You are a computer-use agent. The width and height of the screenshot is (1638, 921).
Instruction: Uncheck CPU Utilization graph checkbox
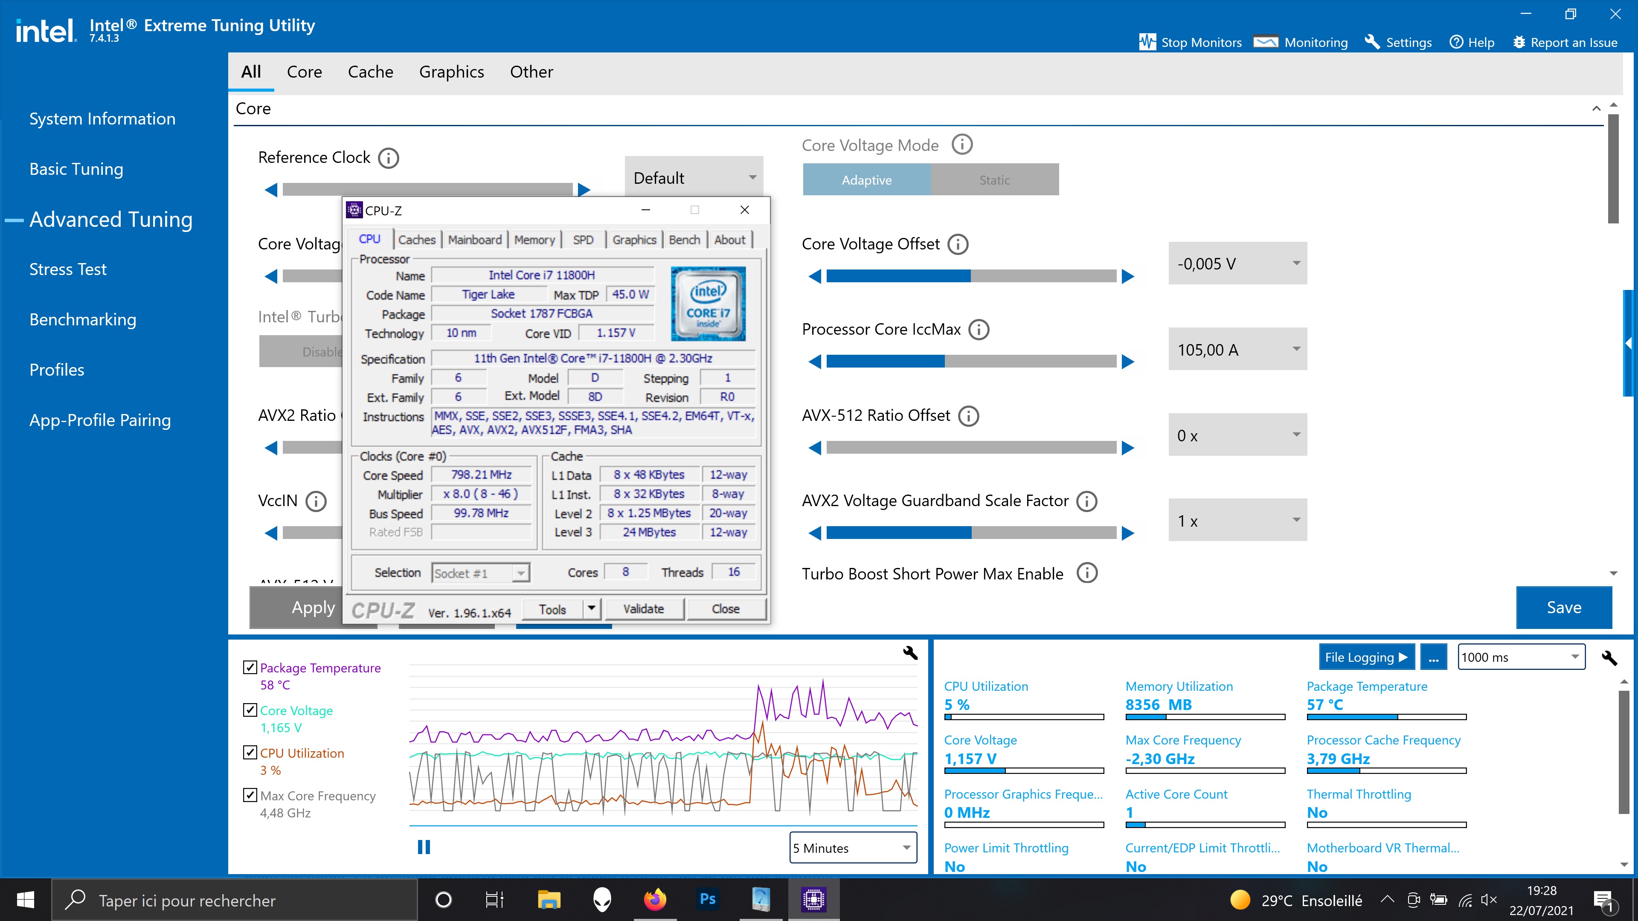[x=250, y=753]
